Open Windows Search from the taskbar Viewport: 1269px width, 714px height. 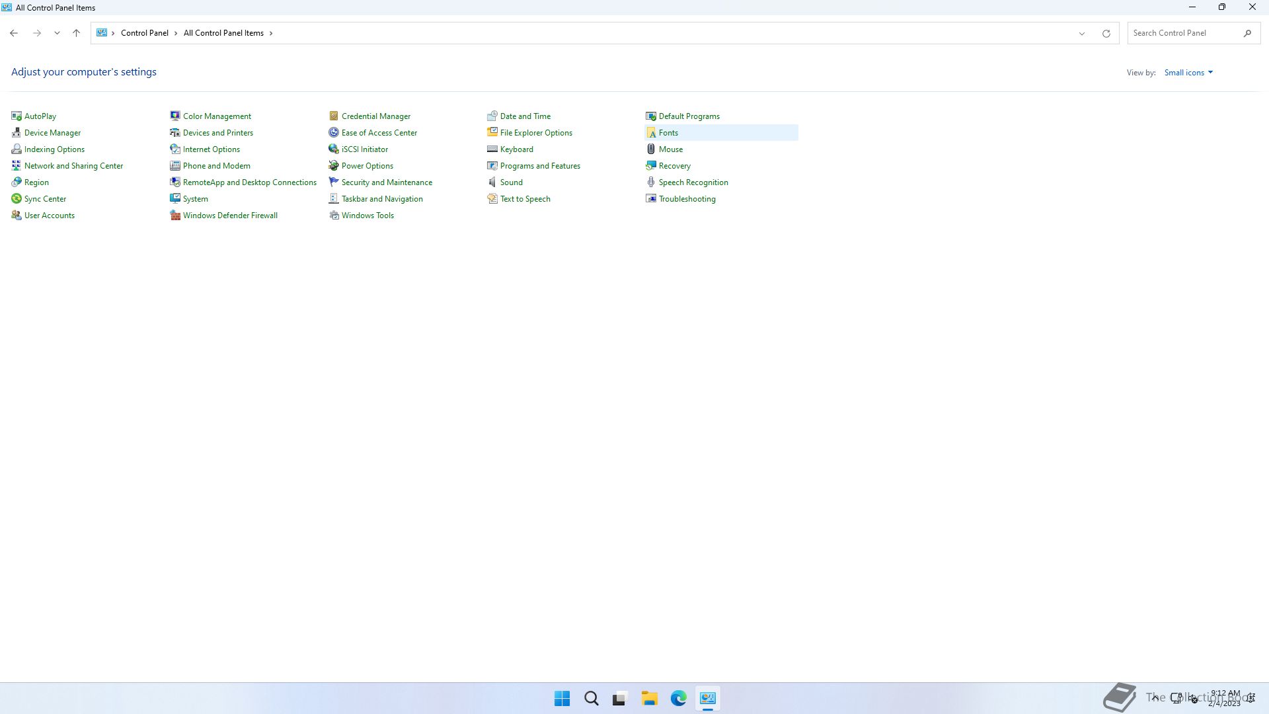click(590, 698)
